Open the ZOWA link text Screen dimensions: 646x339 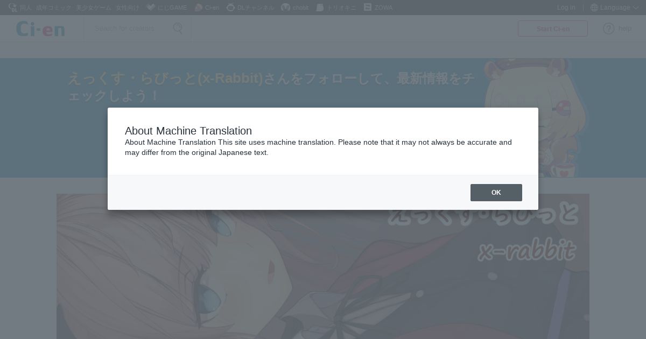384,8
